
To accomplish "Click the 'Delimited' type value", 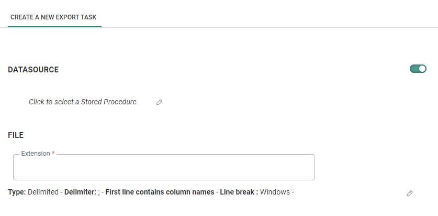I will [43, 192].
